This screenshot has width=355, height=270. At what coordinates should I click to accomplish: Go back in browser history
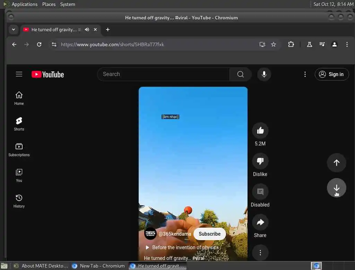14,44
